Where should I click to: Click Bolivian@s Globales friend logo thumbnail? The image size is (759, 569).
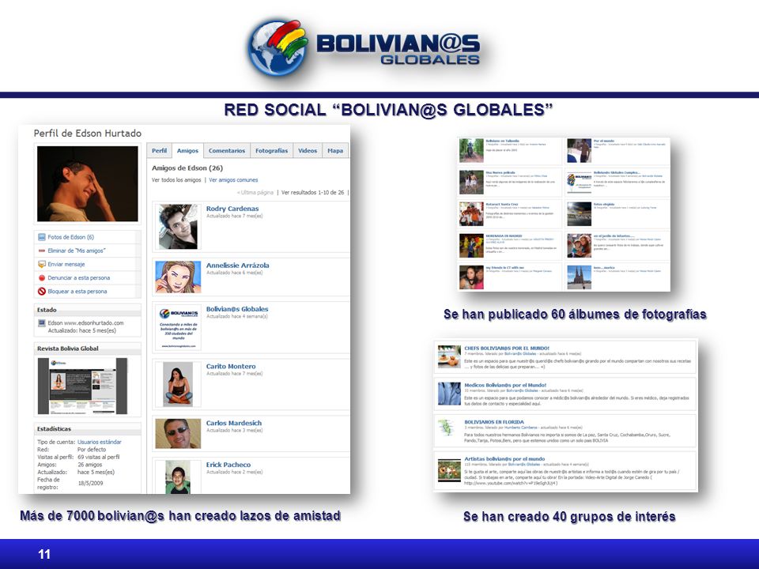point(178,327)
